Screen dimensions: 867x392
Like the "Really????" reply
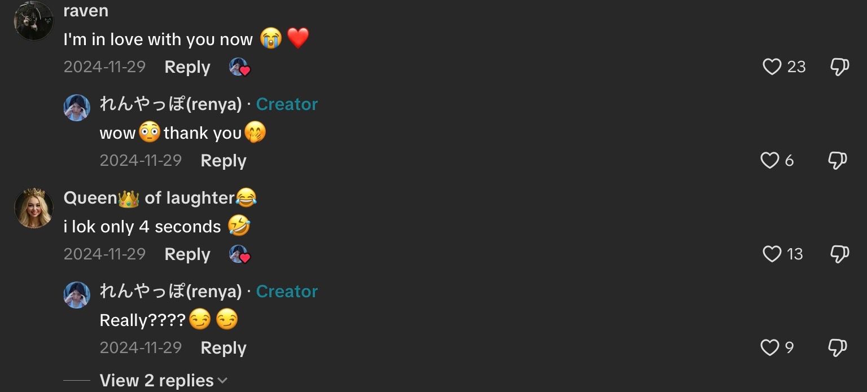click(769, 347)
